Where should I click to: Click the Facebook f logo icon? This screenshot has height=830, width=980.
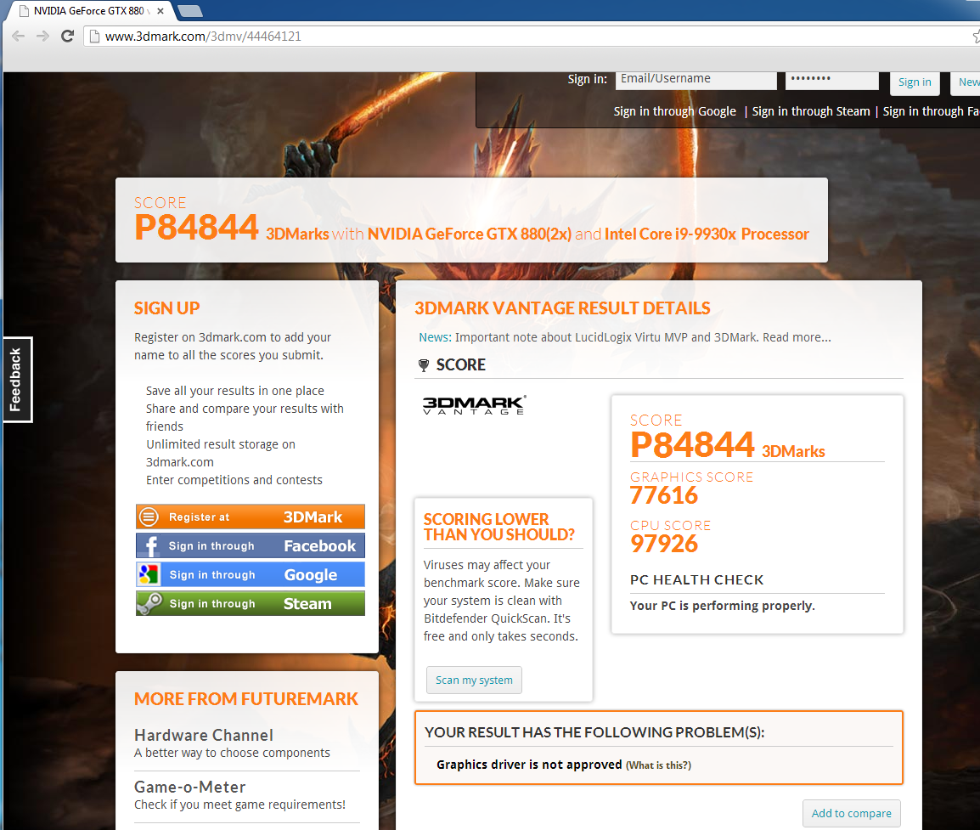click(x=150, y=545)
